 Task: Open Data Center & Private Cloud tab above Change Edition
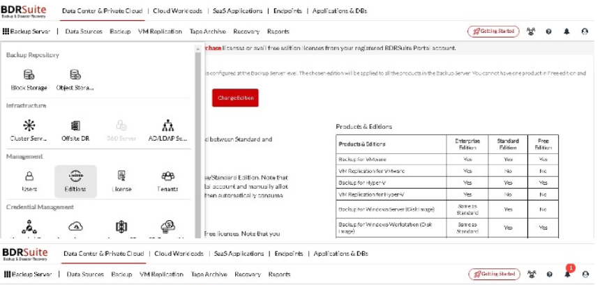click(102, 10)
